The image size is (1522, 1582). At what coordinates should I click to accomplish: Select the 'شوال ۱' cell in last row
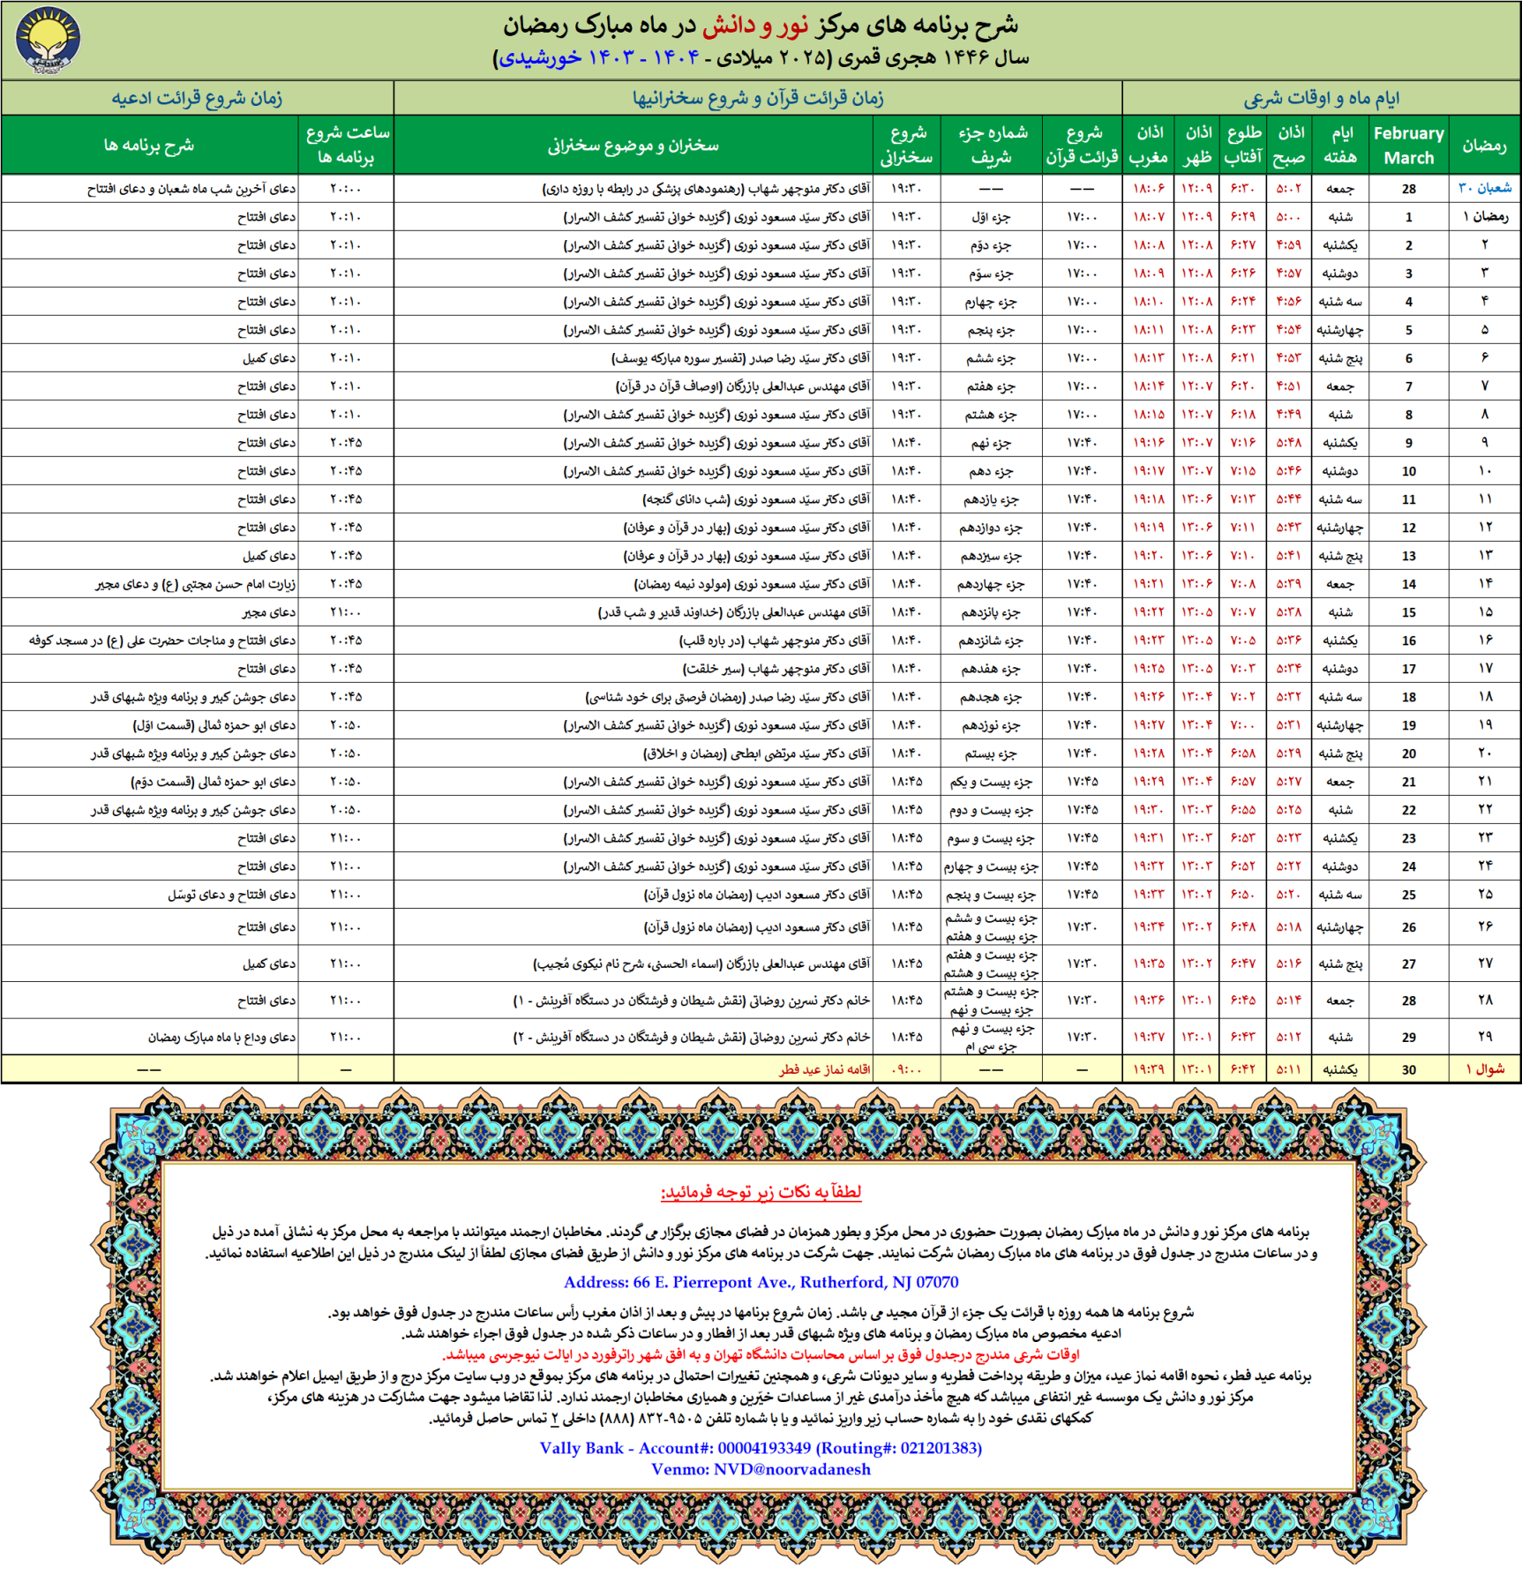point(1485,1068)
